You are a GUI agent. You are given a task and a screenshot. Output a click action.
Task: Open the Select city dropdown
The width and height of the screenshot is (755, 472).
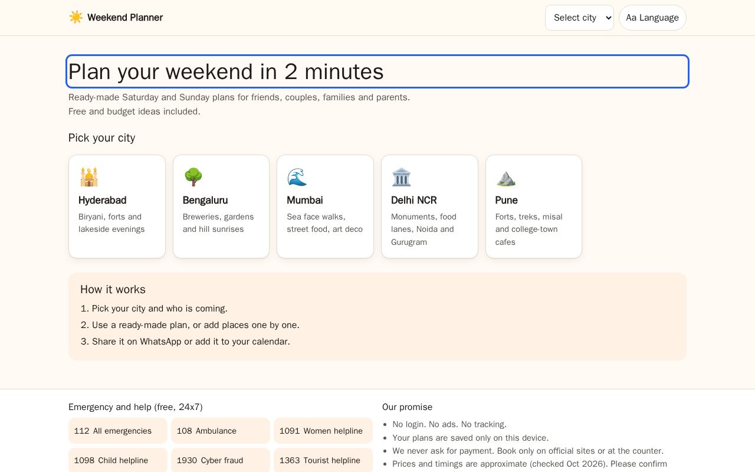pos(579,18)
